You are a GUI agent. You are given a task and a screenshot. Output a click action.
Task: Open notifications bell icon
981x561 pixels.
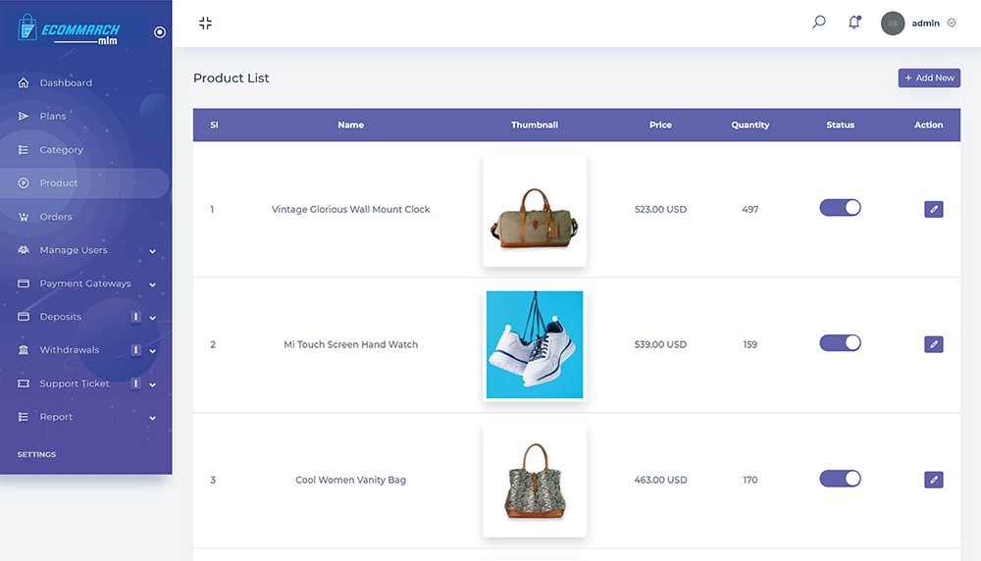[854, 23]
